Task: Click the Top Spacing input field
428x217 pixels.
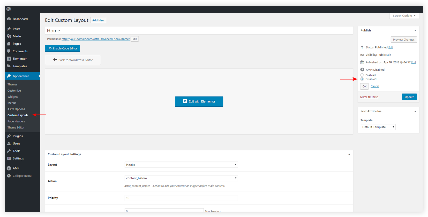Action: tap(164, 210)
